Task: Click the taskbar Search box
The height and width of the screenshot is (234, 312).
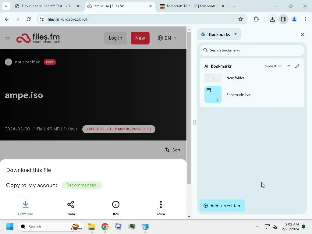Action: pyautogui.click(x=51, y=227)
